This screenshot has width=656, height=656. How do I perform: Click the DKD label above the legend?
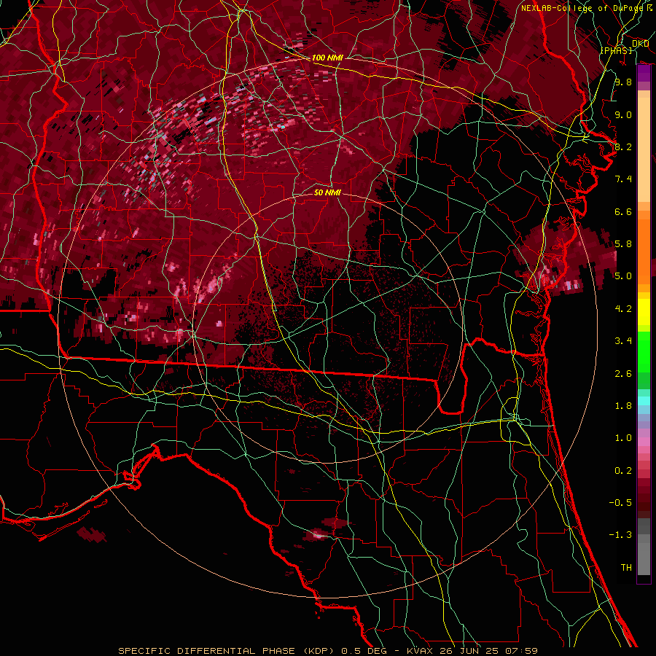640,44
